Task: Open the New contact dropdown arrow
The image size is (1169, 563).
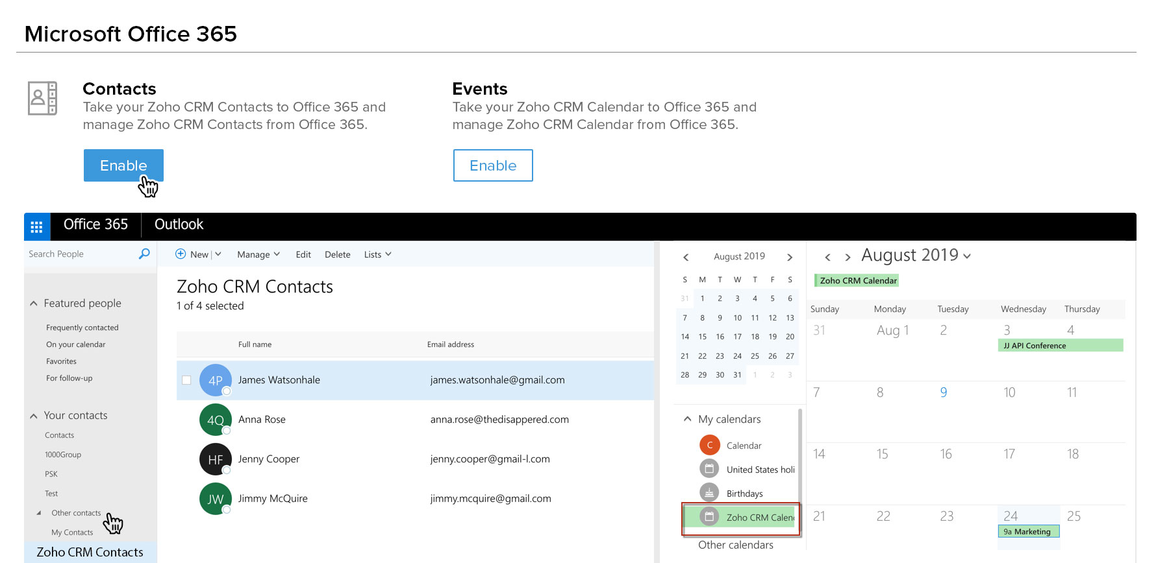Action: tap(218, 254)
